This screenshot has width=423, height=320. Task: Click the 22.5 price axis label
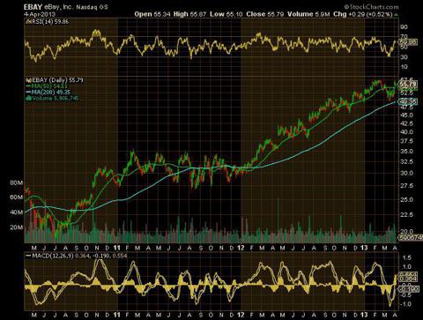(406, 215)
